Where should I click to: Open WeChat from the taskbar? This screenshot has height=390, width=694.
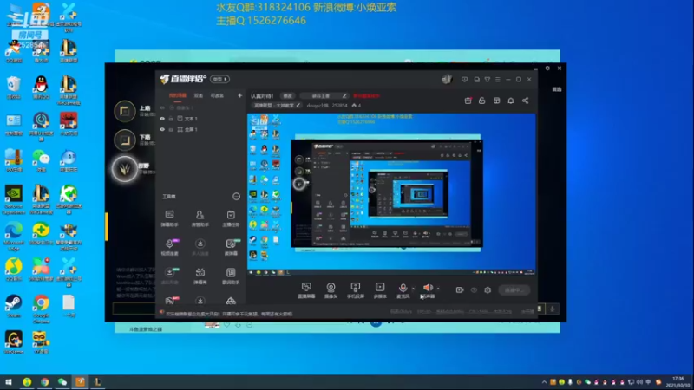pos(62,382)
